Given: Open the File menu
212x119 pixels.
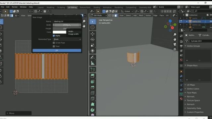Looking at the screenshot, I should click(2, 7).
